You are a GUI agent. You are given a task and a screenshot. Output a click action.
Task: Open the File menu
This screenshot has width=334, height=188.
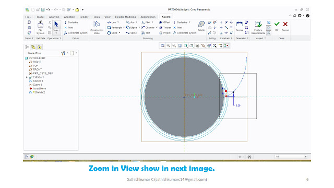(28, 17)
